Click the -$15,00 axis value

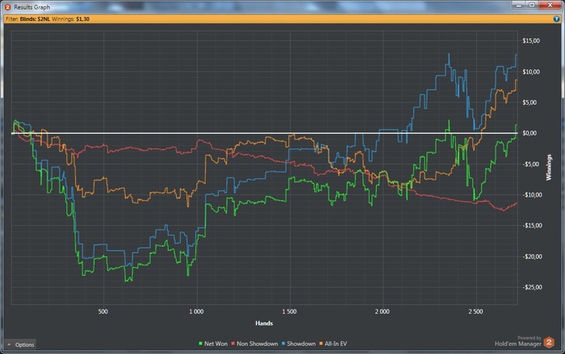click(x=532, y=226)
